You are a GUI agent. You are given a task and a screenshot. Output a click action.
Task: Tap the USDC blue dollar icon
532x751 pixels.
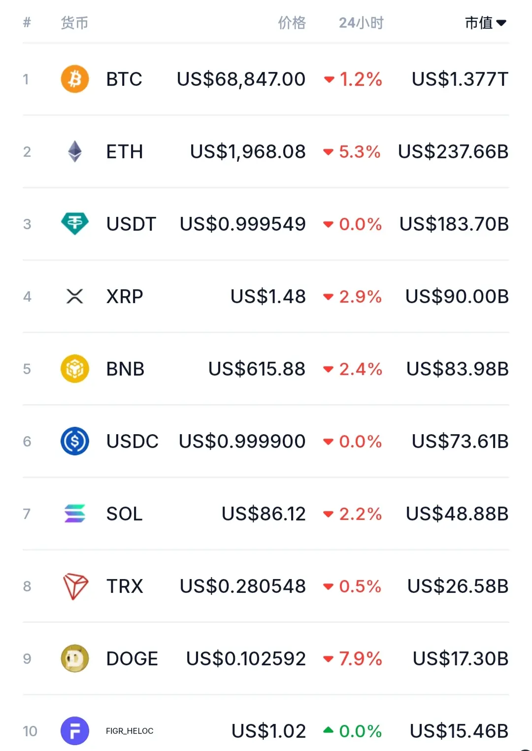click(75, 441)
